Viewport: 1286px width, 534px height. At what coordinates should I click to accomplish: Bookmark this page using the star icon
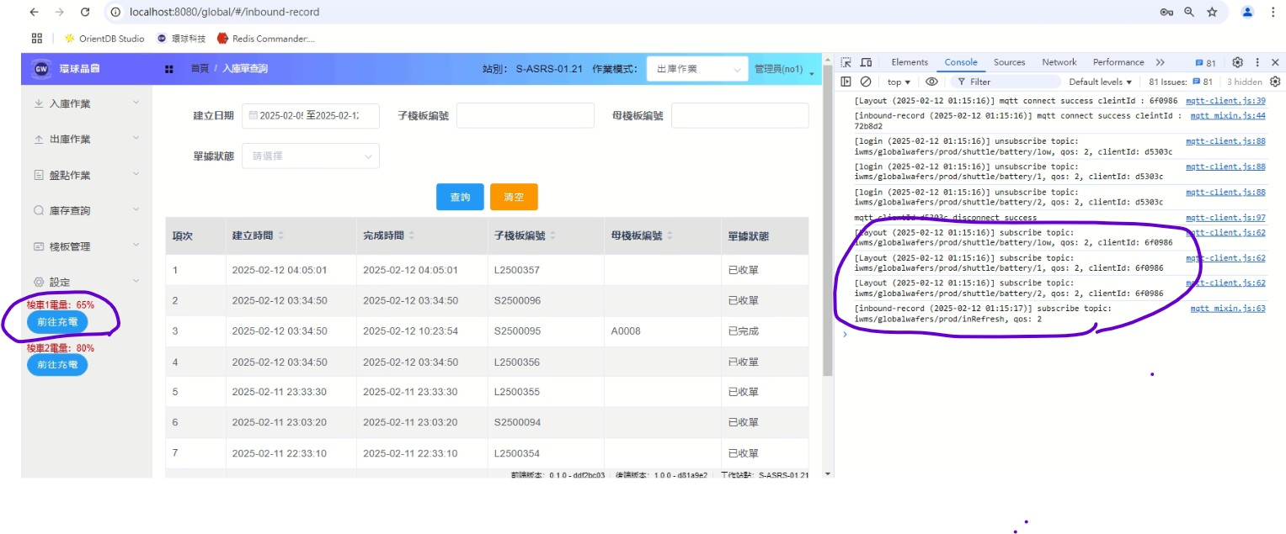coord(1212,12)
